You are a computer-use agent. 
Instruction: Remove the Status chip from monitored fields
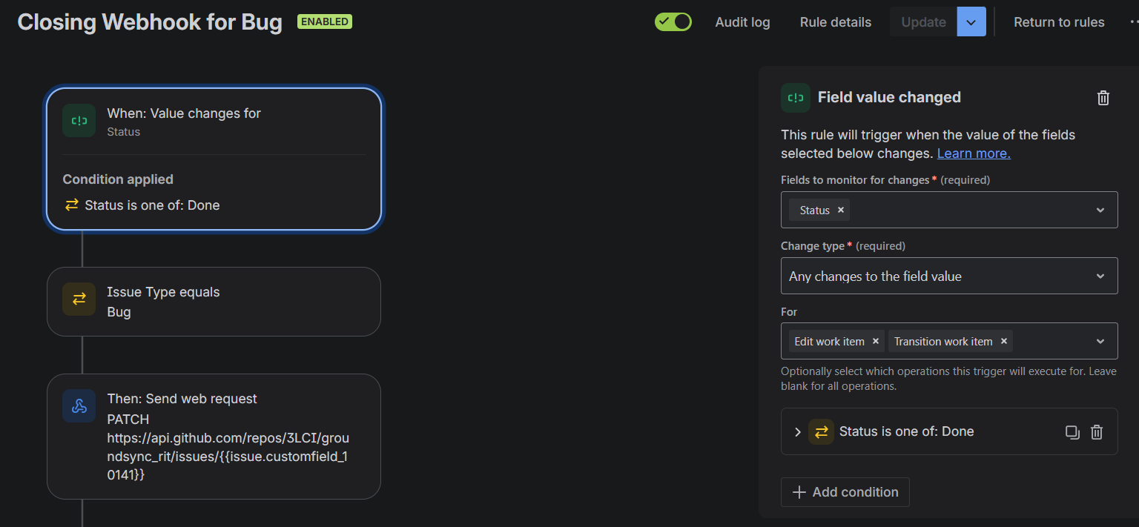[x=841, y=210]
